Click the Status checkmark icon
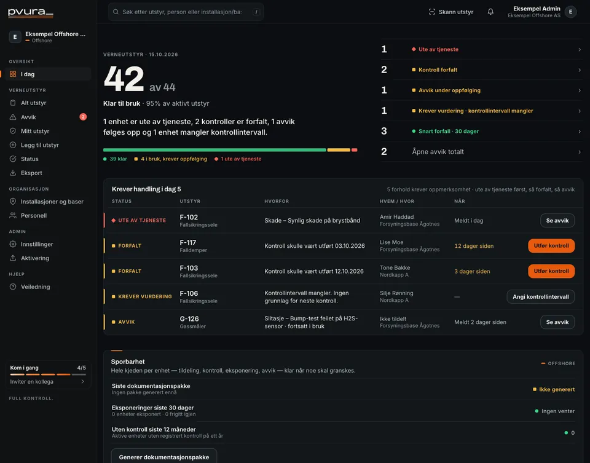Image resolution: width=590 pixels, height=463 pixels. pos(13,159)
